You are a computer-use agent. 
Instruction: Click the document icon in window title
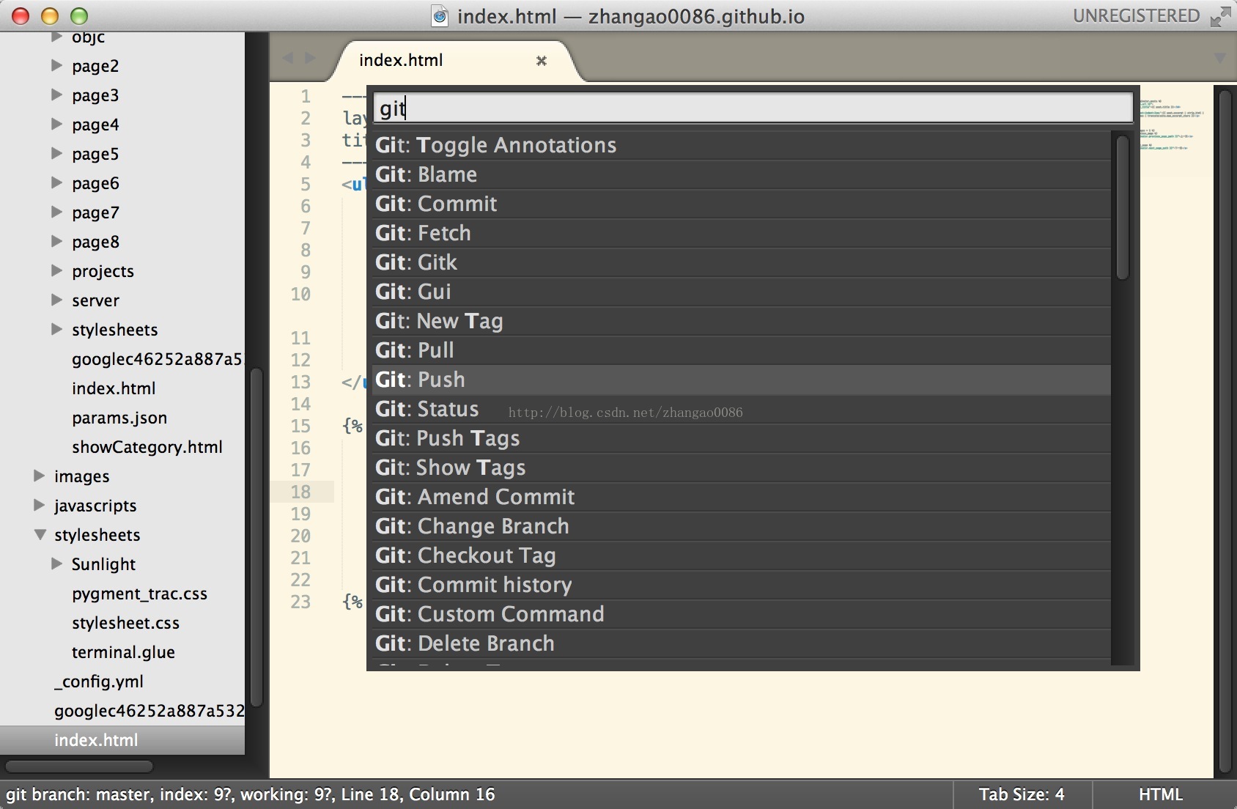[x=440, y=16]
